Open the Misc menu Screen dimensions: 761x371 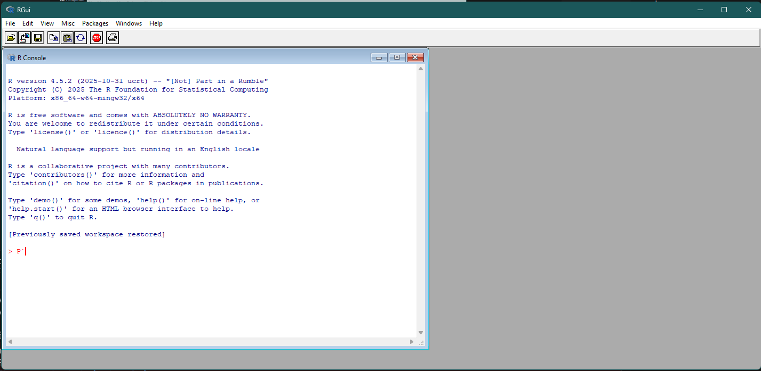68,23
